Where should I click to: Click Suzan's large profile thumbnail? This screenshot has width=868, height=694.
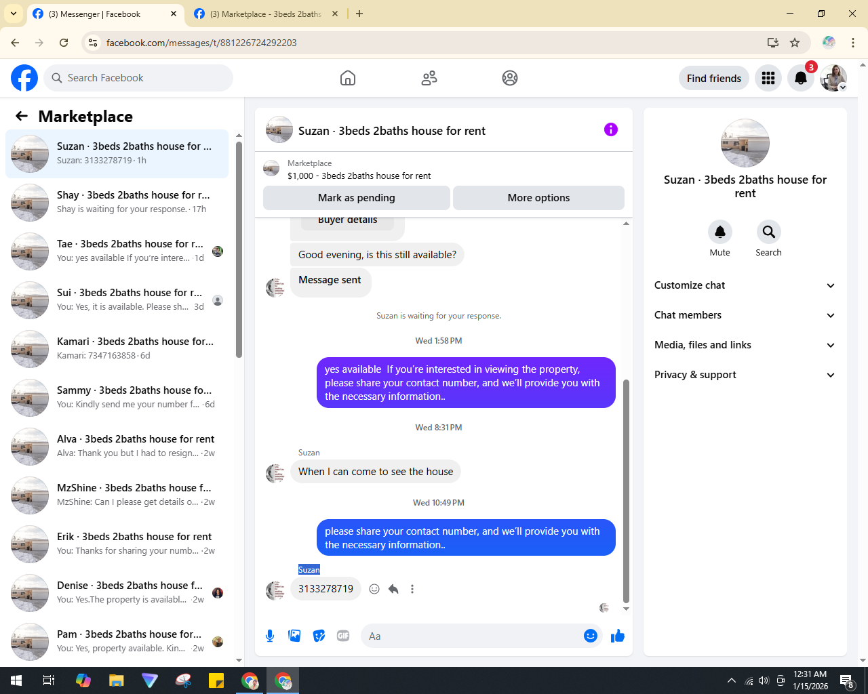[745, 143]
